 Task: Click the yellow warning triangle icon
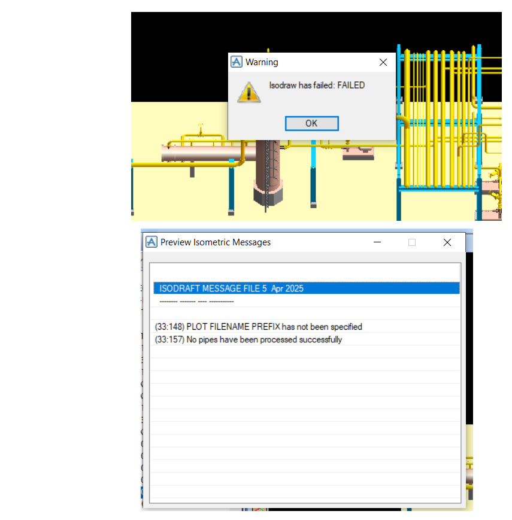click(x=249, y=92)
